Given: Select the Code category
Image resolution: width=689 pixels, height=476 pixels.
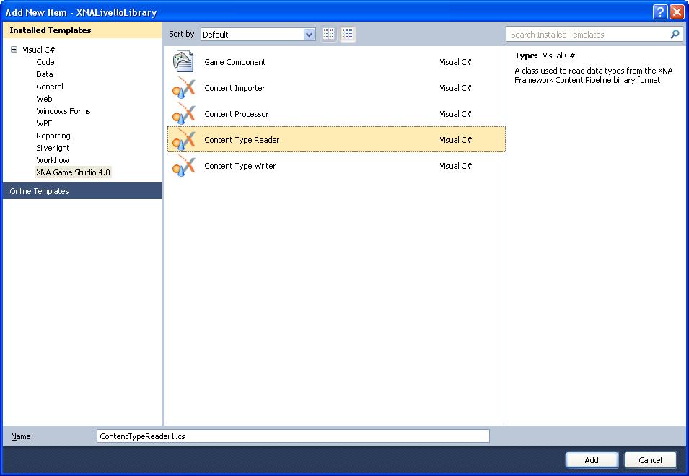Looking at the screenshot, I should coord(45,62).
